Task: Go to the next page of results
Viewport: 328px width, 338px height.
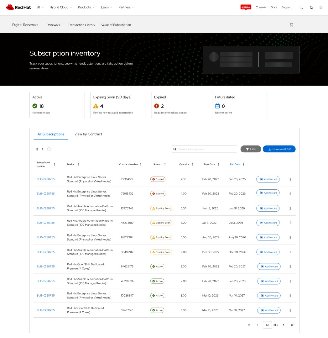Action: [x=283, y=325]
